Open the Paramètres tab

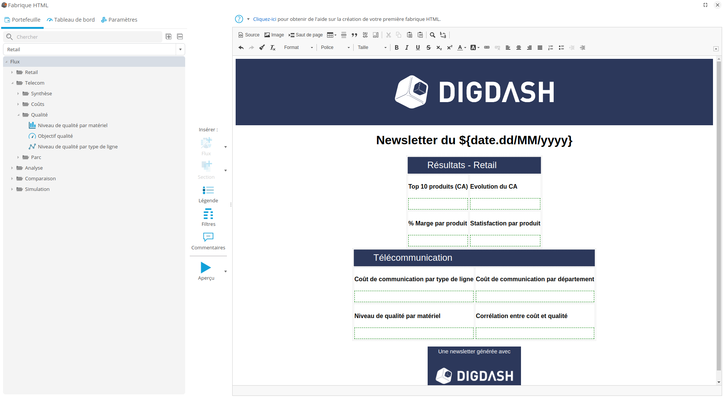tap(119, 19)
